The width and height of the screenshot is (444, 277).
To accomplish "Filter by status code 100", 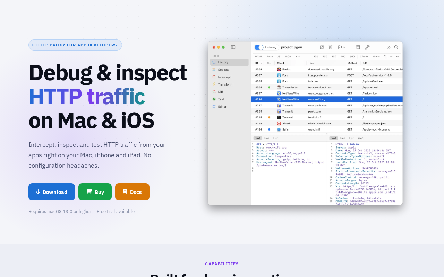I will tap(316, 57).
